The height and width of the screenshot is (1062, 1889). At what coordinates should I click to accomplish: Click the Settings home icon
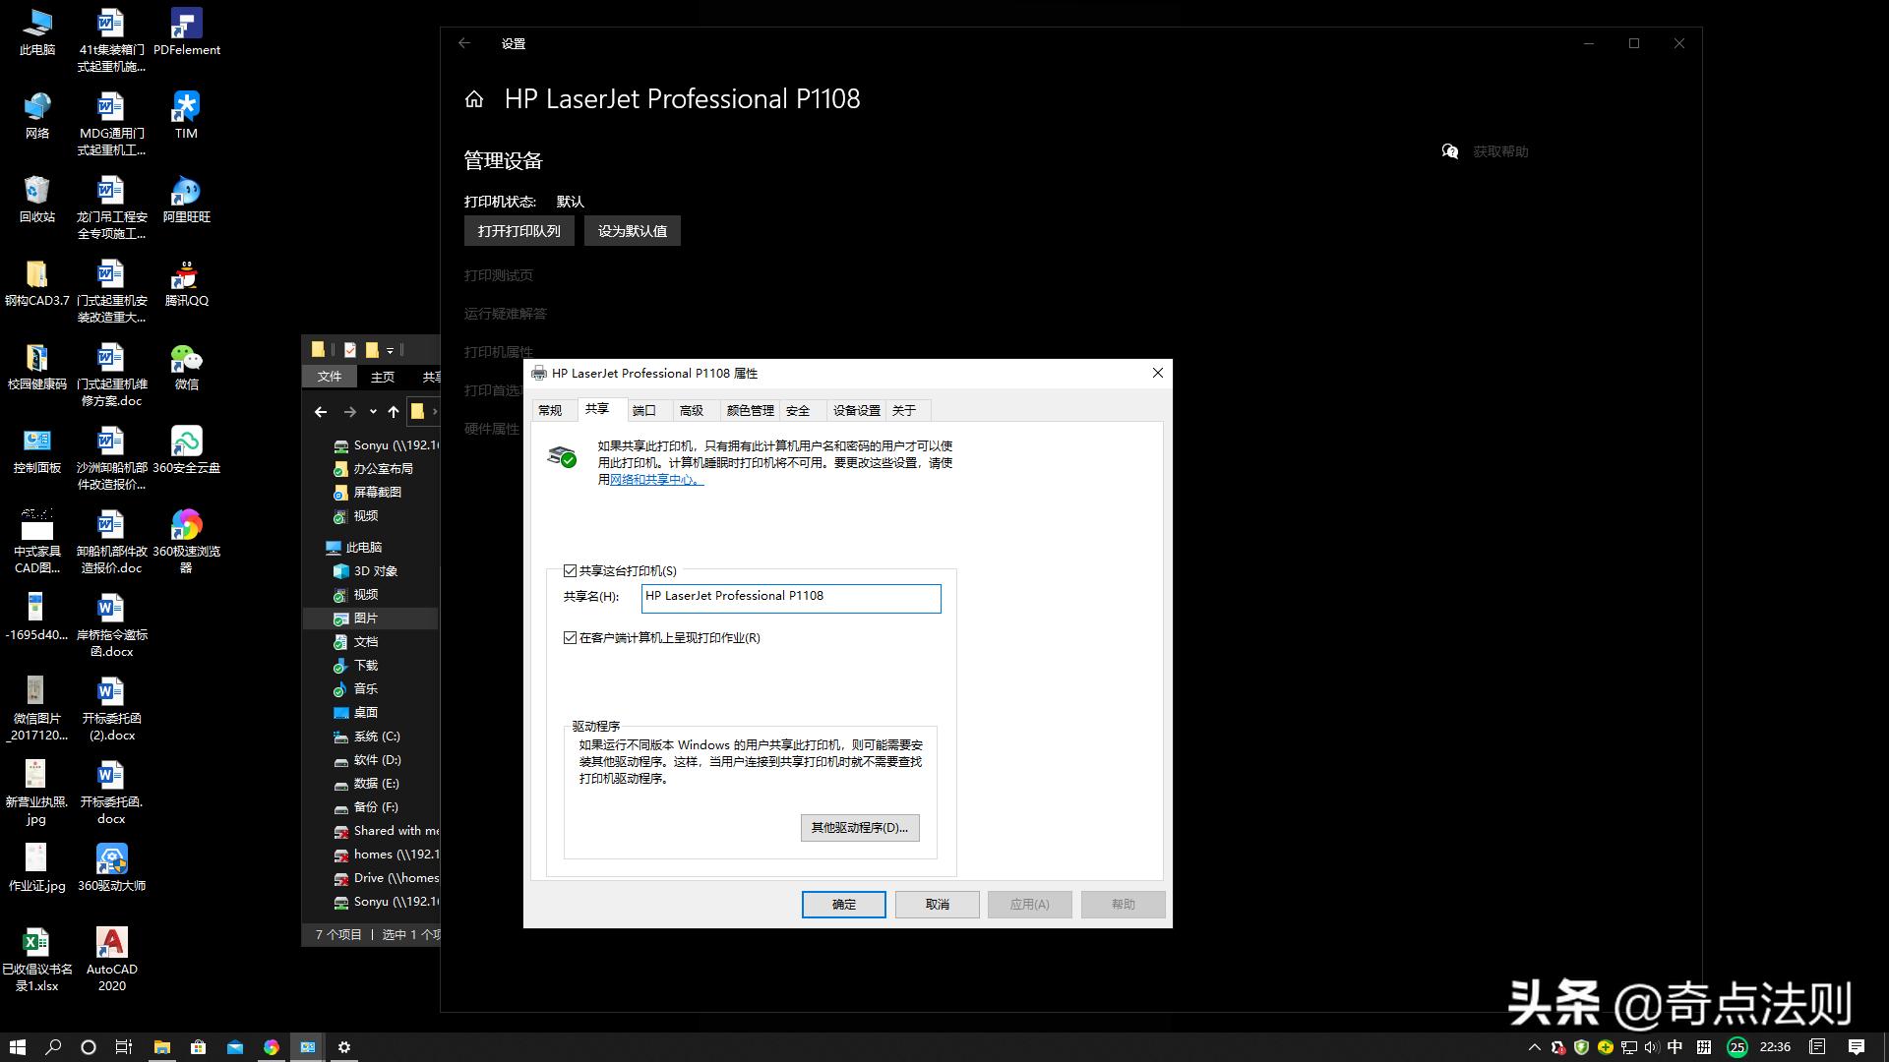pos(474,99)
